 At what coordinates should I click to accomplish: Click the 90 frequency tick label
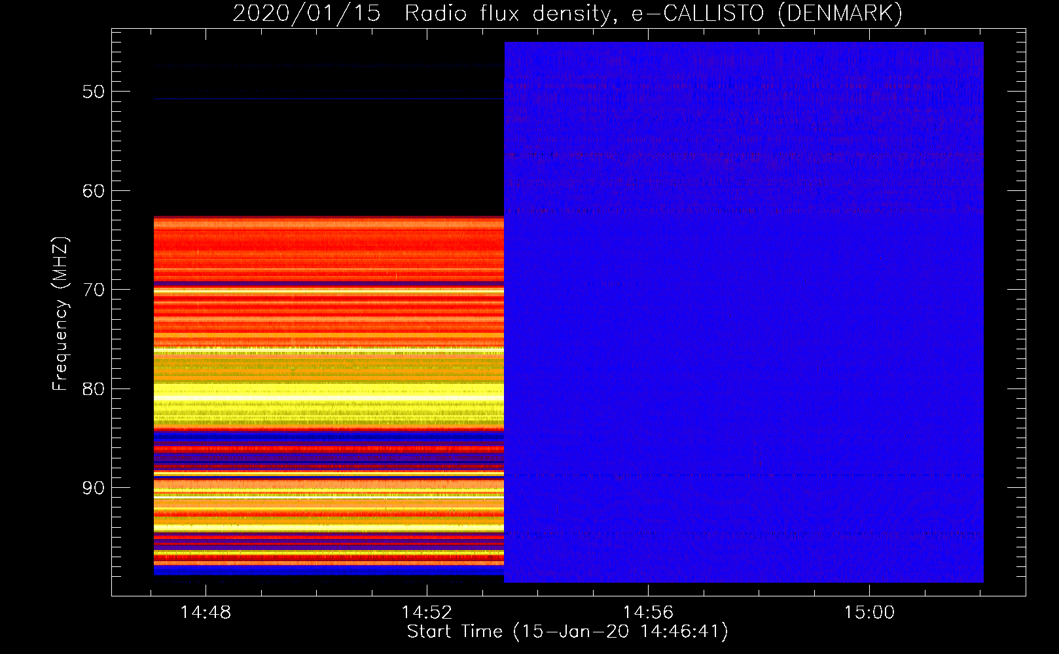click(94, 488)
